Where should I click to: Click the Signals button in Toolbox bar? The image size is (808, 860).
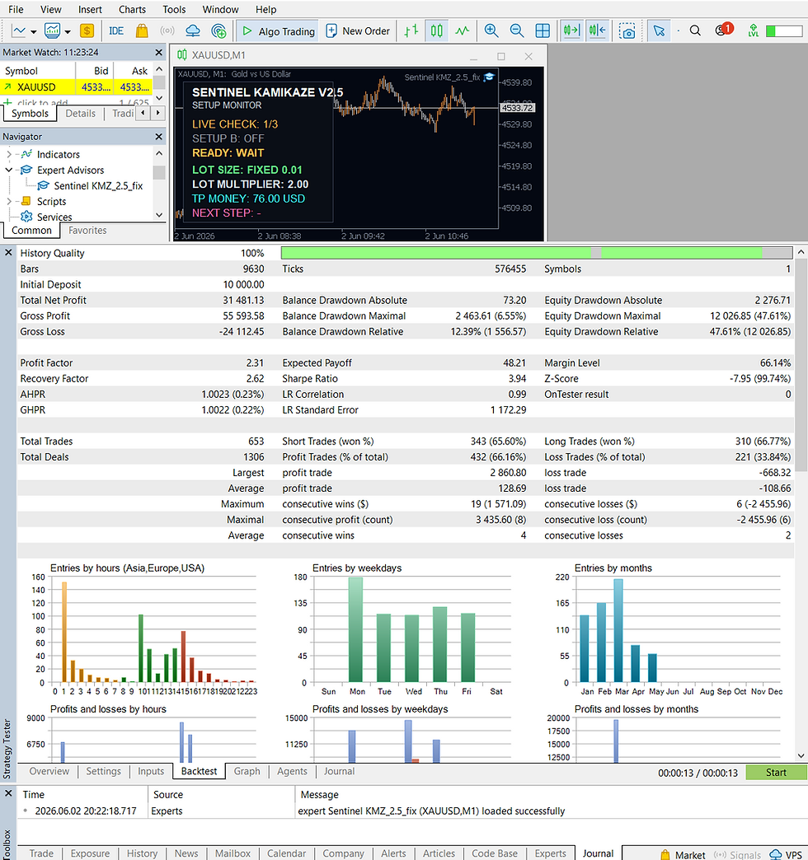coord(737,854)
